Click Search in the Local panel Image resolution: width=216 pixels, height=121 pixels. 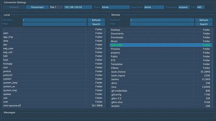click(x=96, y=24)
